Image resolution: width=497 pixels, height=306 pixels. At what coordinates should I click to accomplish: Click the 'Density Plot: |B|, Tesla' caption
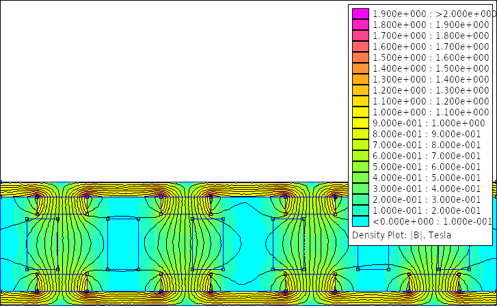(401, 235)
